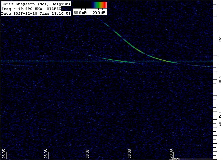223x160 pixels.
Task: Click the Chris Steyaert (Mol, Belgium) header text
Action: pos(36,4)
